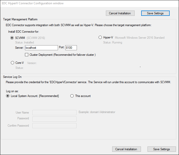Choose the Hyper-V platform option
The height and width of the screenshot is (155, 179).
(x=100, y=37)
